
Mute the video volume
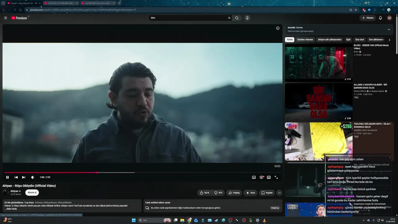33,177
